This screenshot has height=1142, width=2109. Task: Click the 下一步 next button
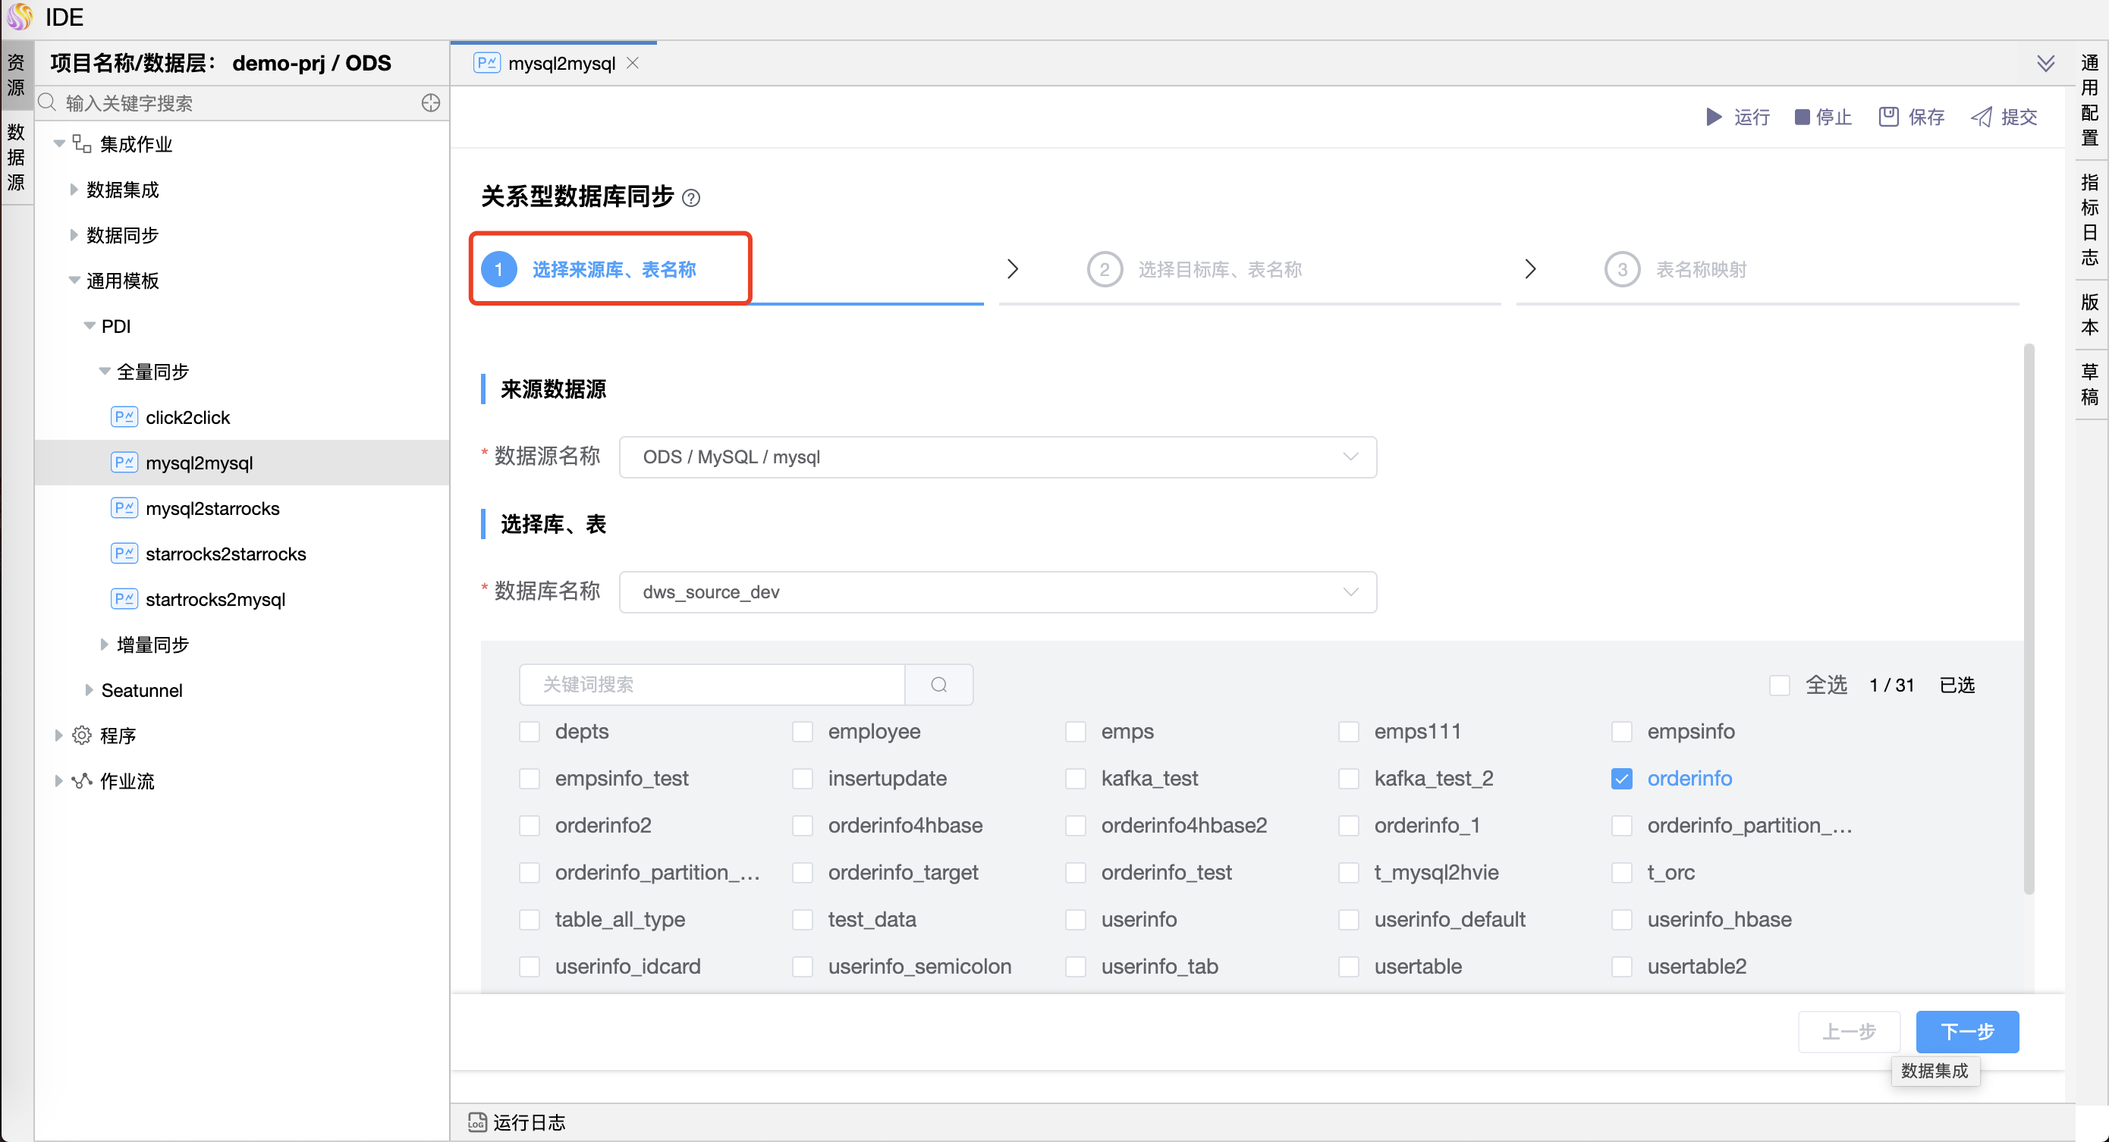pyautogui.click(x=1966, y=1031)
